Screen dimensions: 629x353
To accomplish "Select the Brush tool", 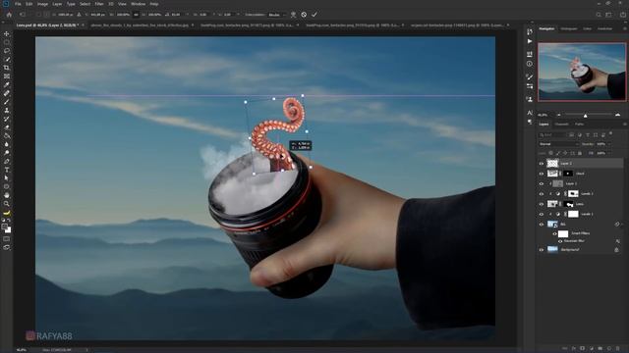I will click(7, 102).
